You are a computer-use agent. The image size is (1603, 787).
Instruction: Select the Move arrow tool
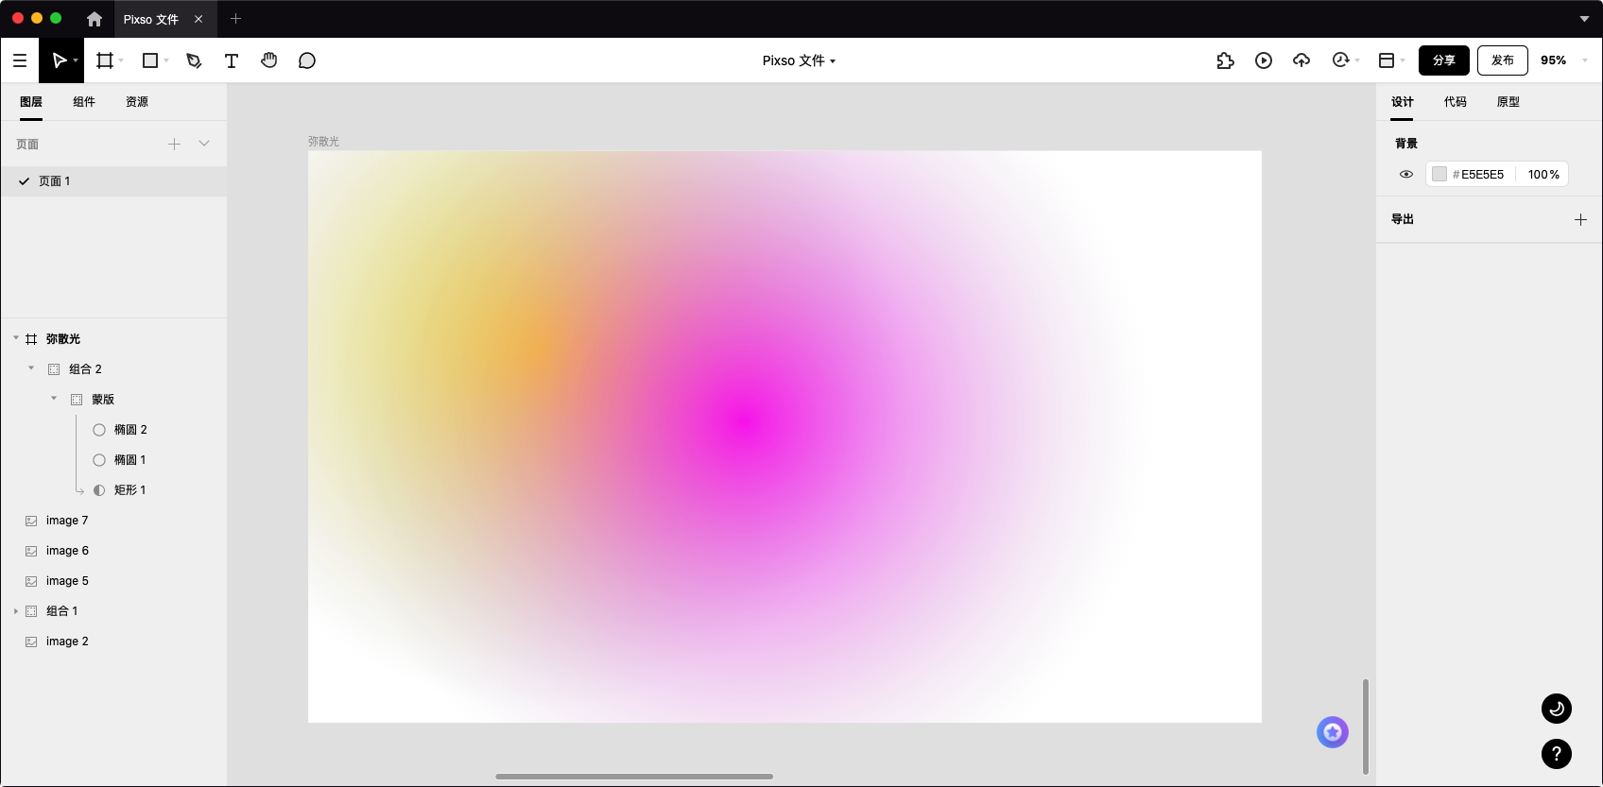pyautogui.click(x=59, y=60)
